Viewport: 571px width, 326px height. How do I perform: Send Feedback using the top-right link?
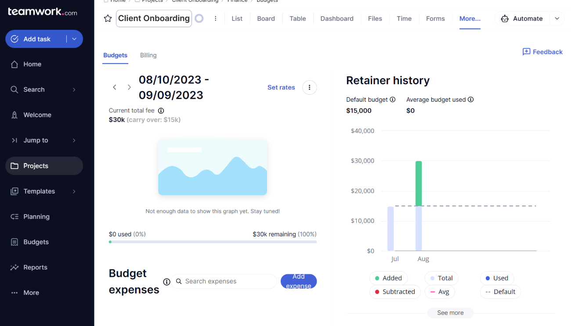click(542, 52)
